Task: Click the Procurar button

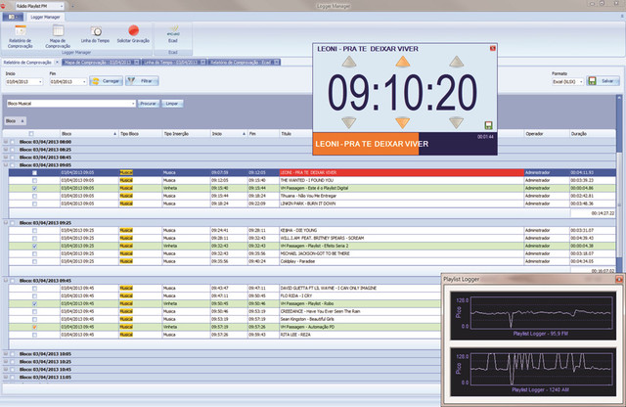Action: pos(148,103)
